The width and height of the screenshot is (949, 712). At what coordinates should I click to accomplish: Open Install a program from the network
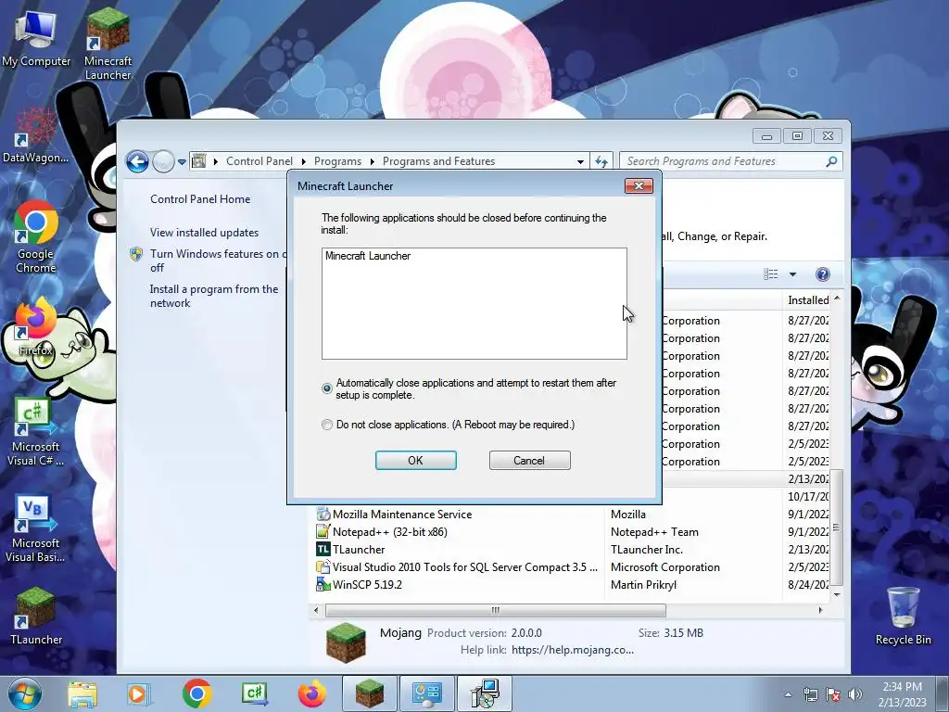[x=214, y=296]
